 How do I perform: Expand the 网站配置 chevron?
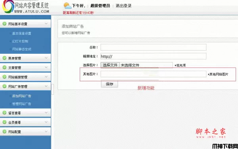click(x=46, y=132)
